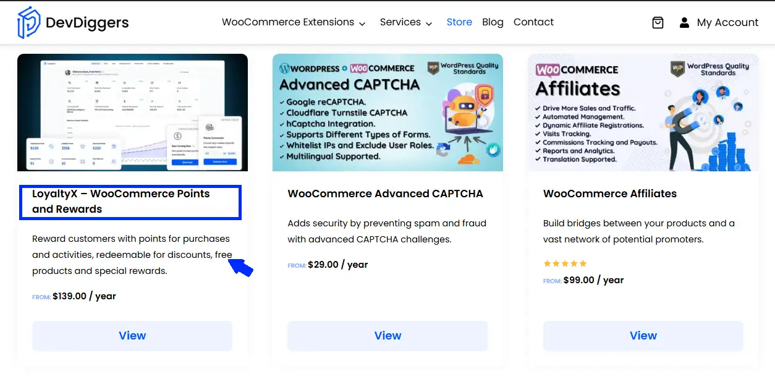Select the $139.00 / year price
Screen dimensions: 775x384
click(84, 296)
